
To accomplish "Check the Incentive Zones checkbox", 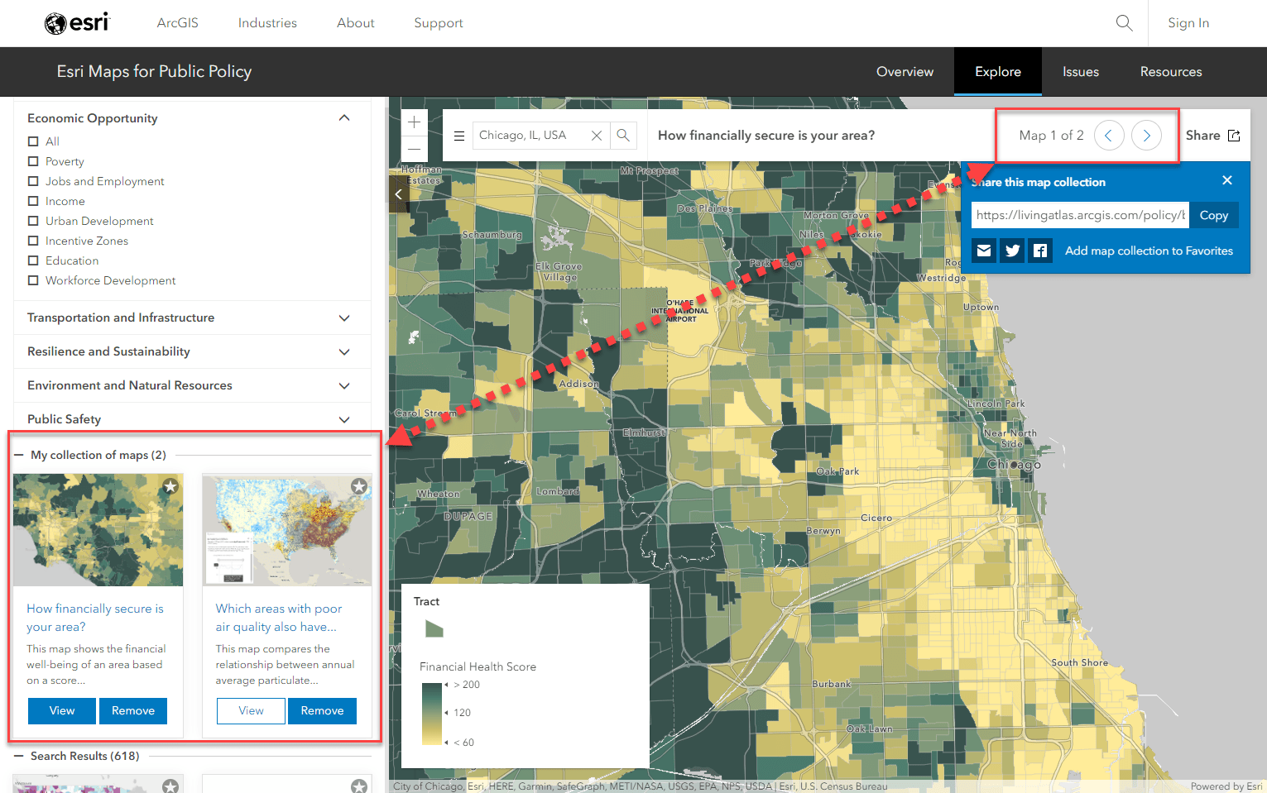I will [x=33, y=241].
